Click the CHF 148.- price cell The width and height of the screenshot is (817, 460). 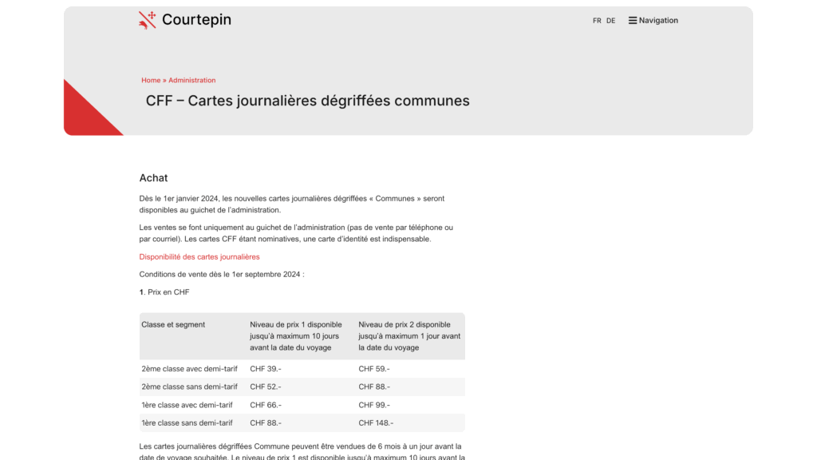pos(376,423)
